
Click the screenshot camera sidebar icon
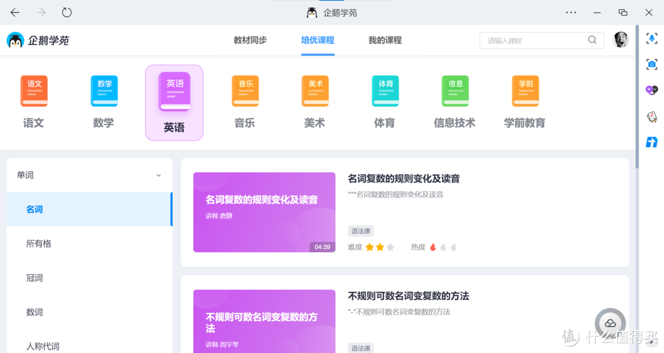click(x=651, y=65)
